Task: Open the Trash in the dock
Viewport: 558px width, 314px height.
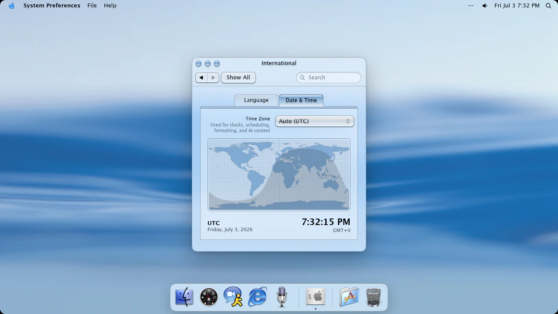Action: (374, 297)
